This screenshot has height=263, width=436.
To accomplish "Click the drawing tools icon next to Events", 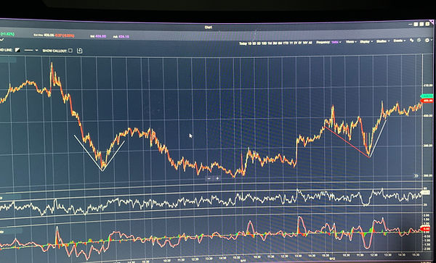I will tap(411, 41).
